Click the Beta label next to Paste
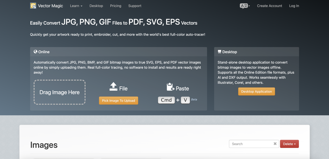Screen dimensions: 329x159 tap(194, 99)
